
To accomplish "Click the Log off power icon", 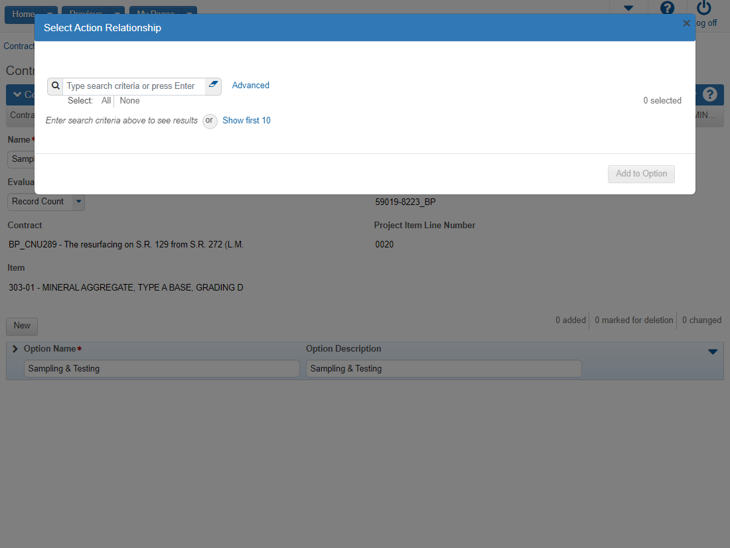I will click(704, 9).
